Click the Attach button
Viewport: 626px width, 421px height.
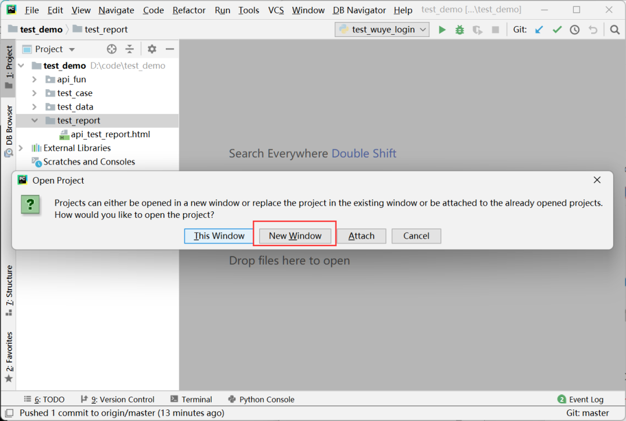point(361,236)
